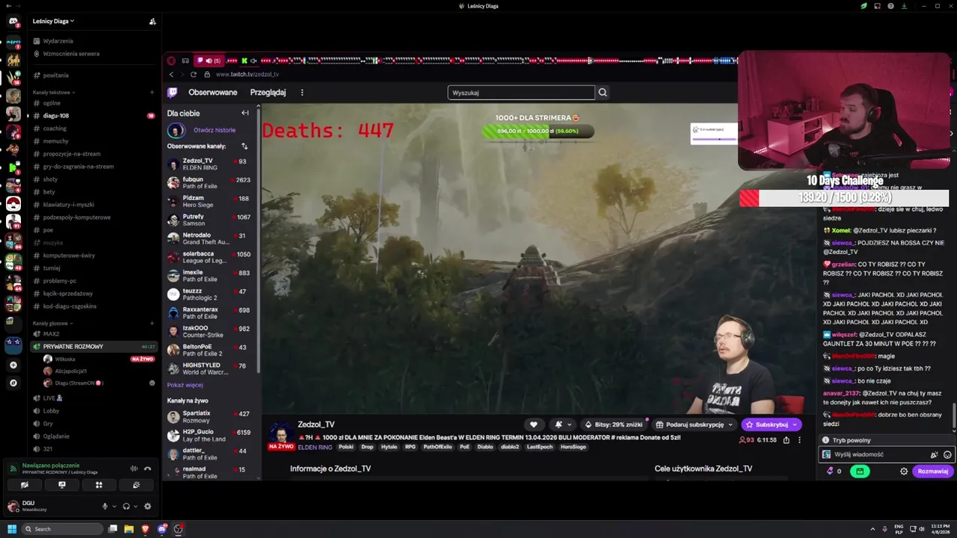Screen dimensions: 957x538
Task: Expand the Leśnicy Diaga server menu
Action: [x=54, y=22]
